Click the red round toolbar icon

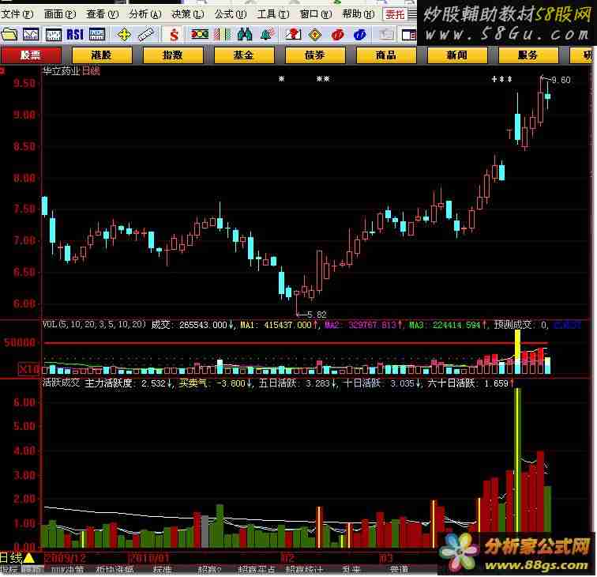pyautogui.click(x=338, y=35)
